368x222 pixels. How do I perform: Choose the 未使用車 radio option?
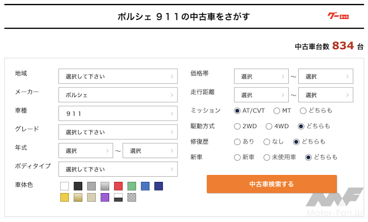pos(267,157)
